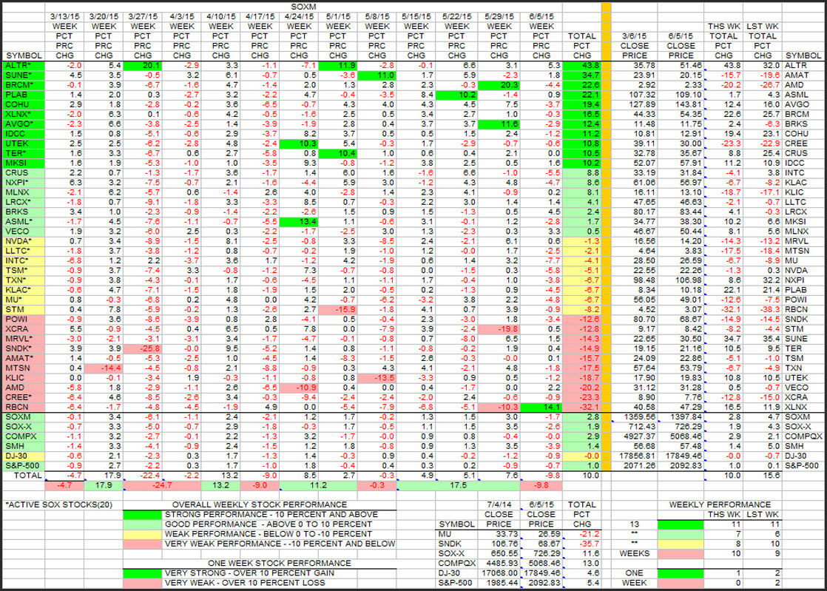The height and width of the screenshot is (591, 827).
Task: Select the 3/6/15 CLOSE PRICE column header
Action: (634, 46)
